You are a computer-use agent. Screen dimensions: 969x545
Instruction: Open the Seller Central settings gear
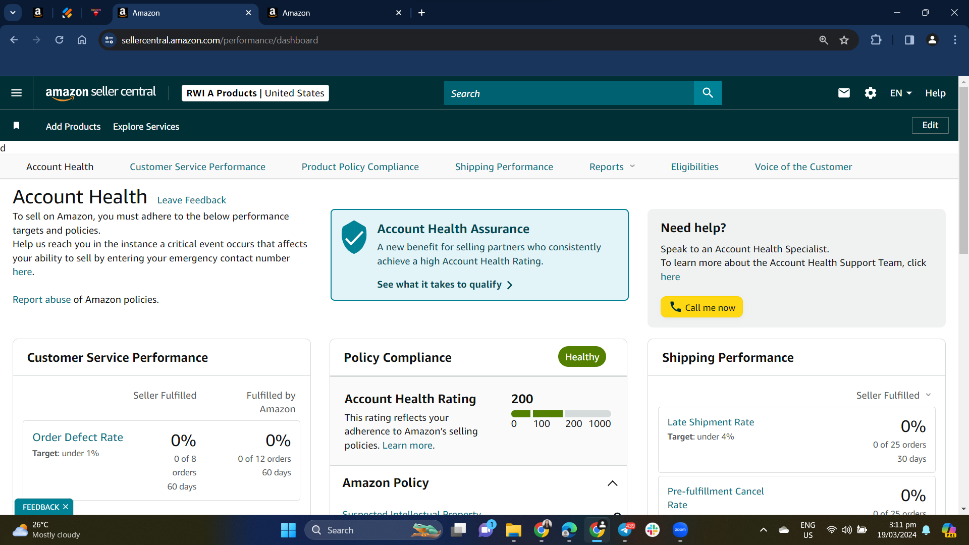(x=870, y=93)
